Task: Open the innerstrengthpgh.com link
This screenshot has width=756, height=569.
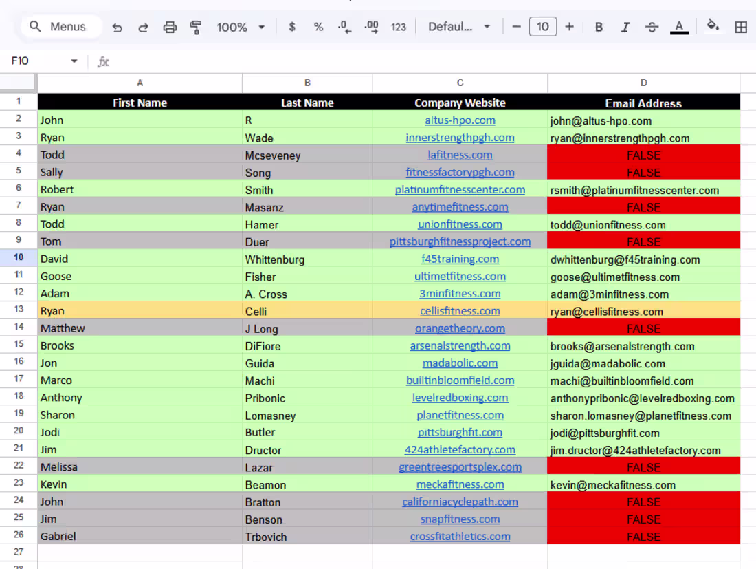Action: coord(460,138)
